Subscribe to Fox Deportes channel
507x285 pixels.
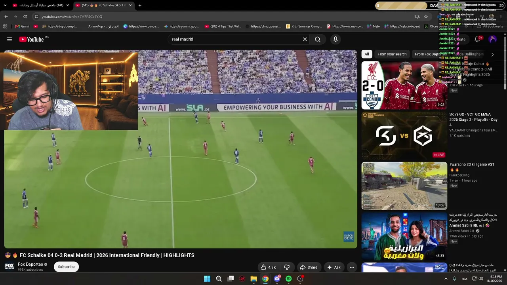pyautogui.click(x=66, y=267)
